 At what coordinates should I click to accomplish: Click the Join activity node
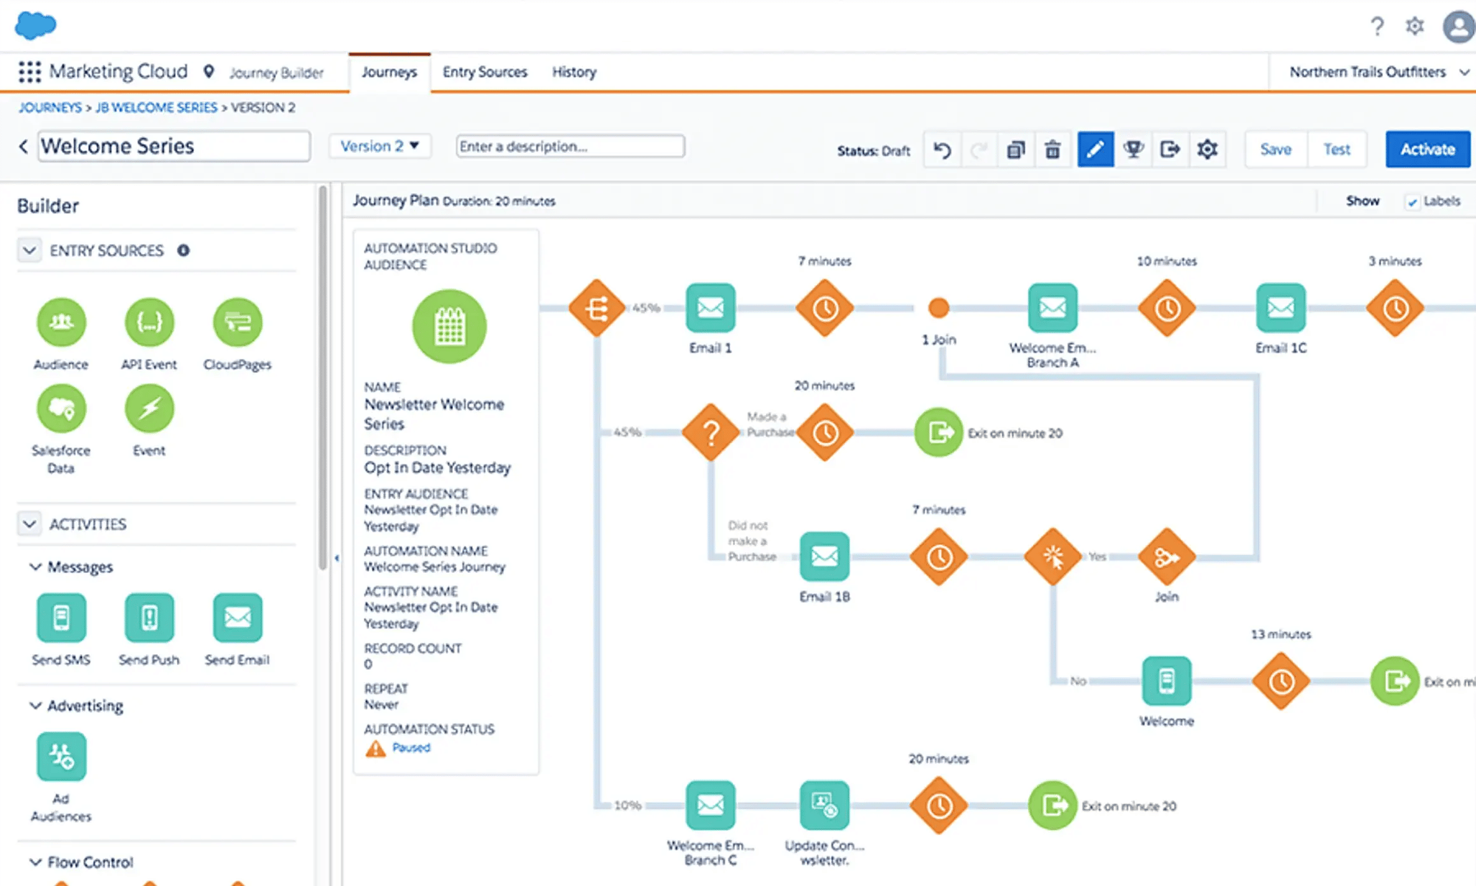click(x=1167, y=557)
